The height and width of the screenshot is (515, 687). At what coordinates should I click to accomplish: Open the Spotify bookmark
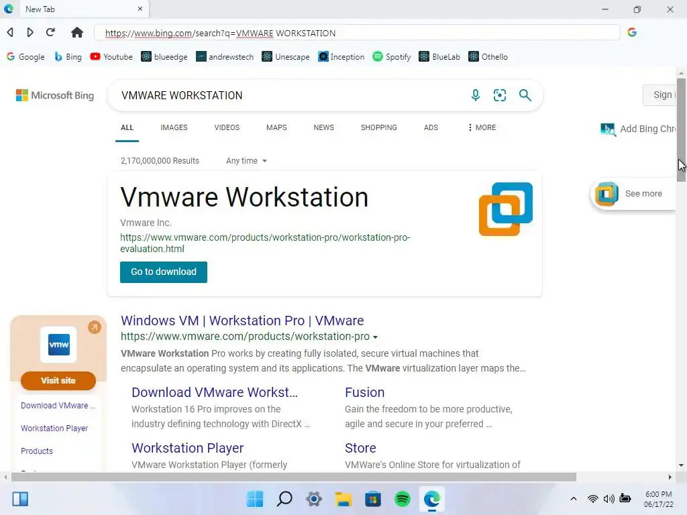[x=392, y=57]
